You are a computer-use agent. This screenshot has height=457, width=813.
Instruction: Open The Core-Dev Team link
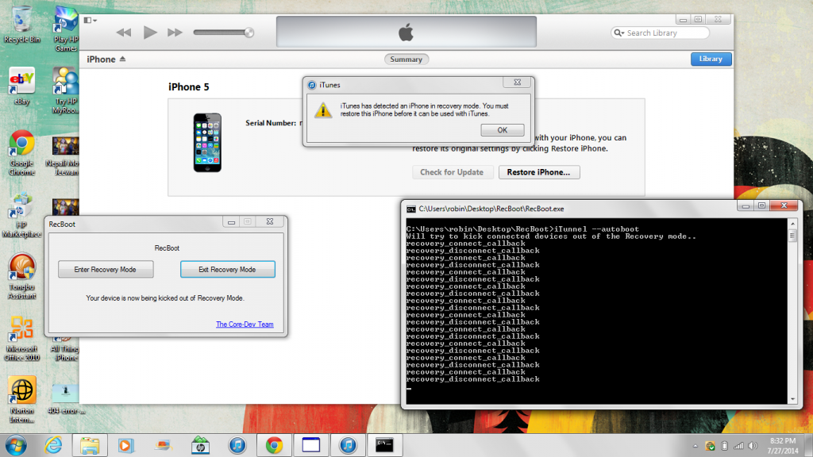tap(244, 325)
